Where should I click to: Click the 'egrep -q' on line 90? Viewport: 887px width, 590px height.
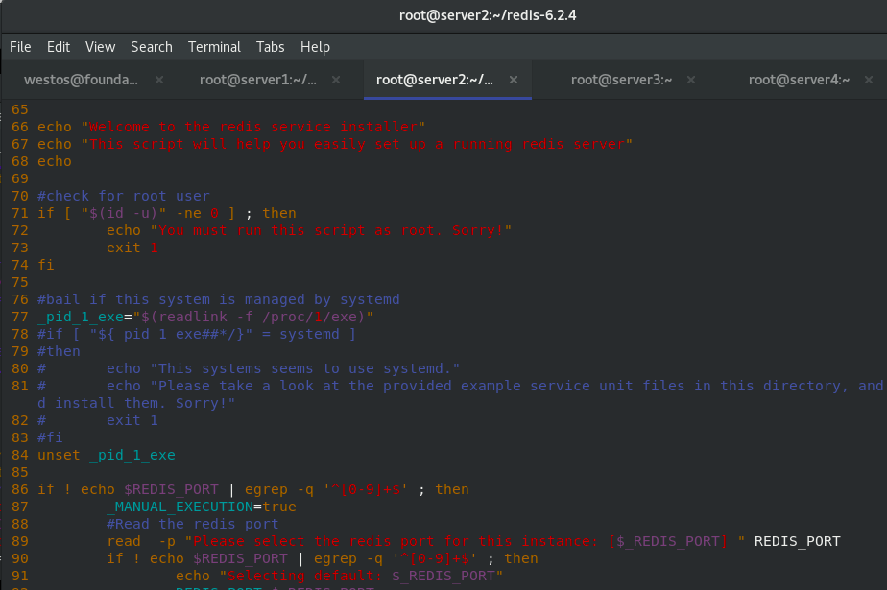point(348,557)
